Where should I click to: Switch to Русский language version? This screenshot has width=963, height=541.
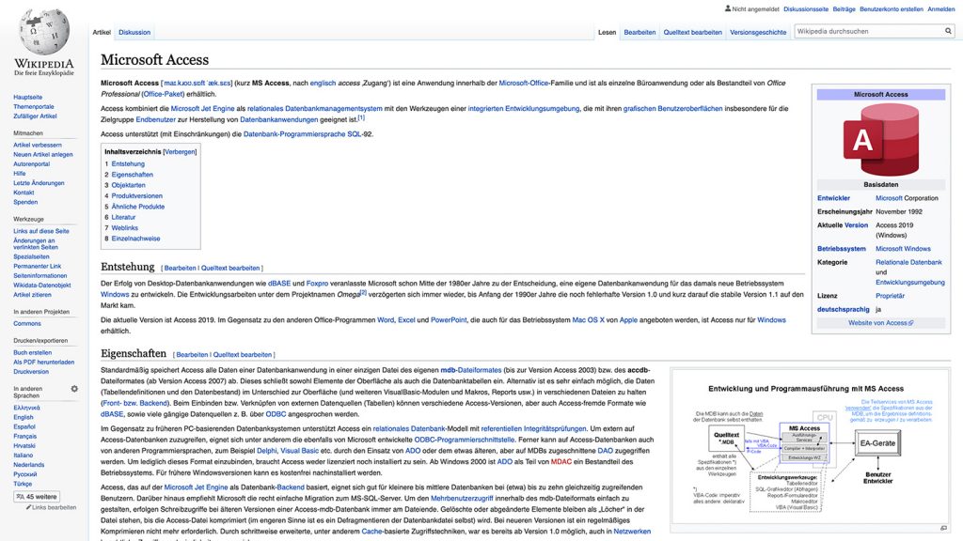pyautogui.click(x=25, y=474)
